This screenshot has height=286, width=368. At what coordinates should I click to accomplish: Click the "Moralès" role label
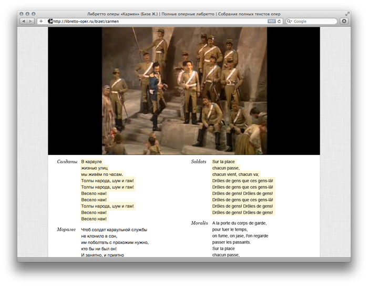coord(199,223)
